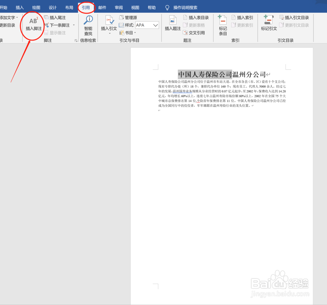Screen dimensions: 327x305
Task: Click Insert Index (插入索引)
Action: pos(242,18)
